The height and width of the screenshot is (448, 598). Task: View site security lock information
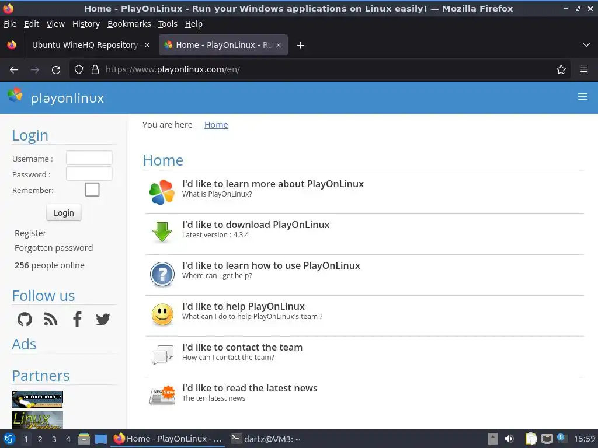pyautogui.click(x=95, y=69)
